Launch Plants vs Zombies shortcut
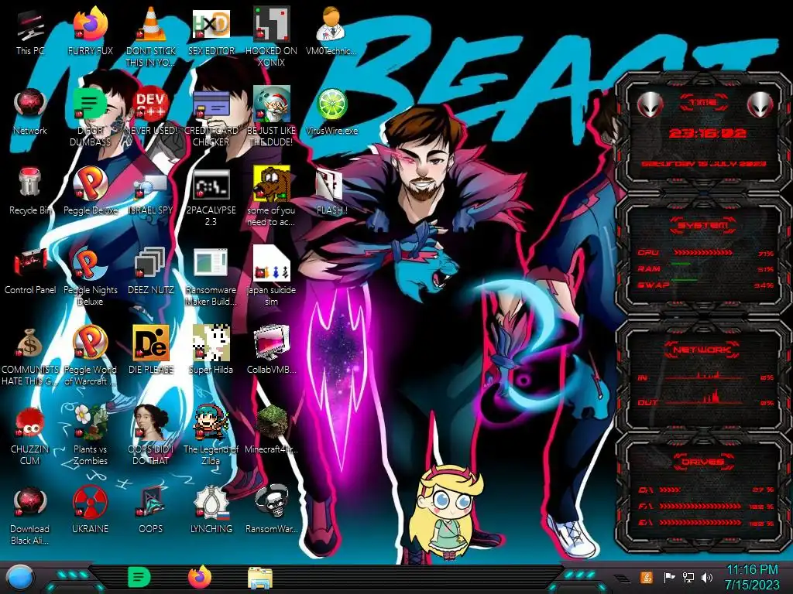 click(90, 435)
